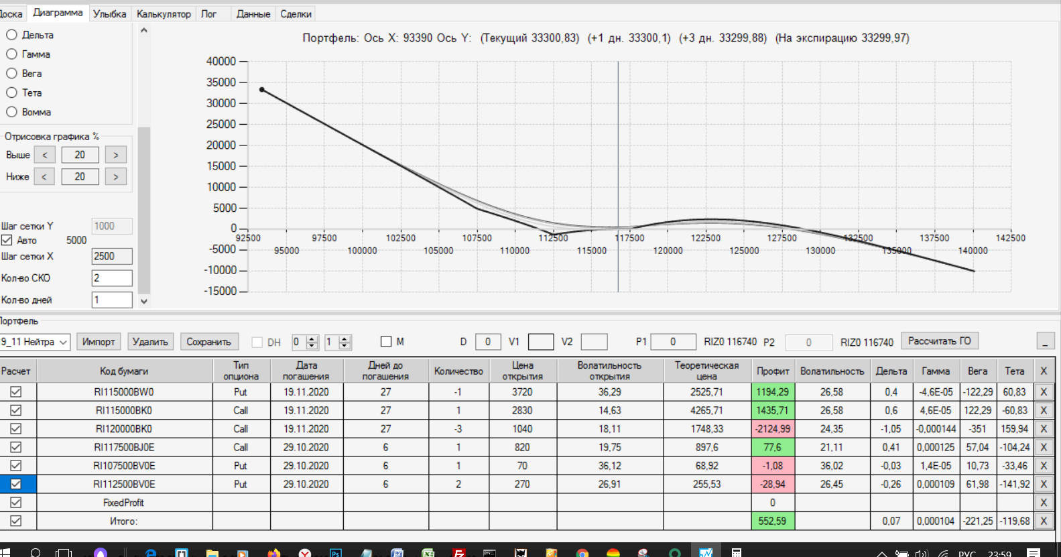This screenshot has width=1061, height=557.
Task: Go to the Сделки tab
Action: [x=296, y=14]
